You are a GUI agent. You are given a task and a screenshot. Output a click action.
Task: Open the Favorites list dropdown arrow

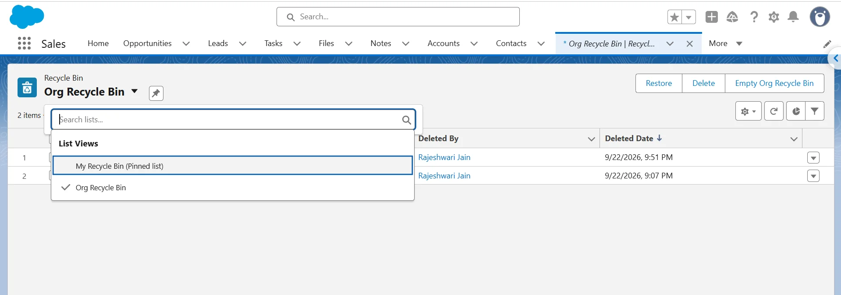point(688,17)
